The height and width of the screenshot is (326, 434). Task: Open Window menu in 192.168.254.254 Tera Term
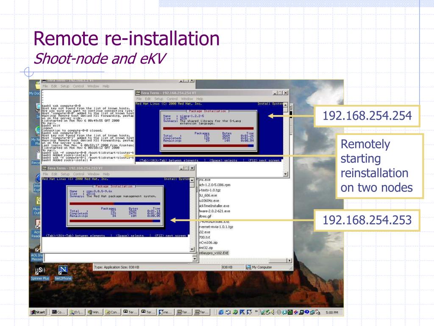pos(187,98)
